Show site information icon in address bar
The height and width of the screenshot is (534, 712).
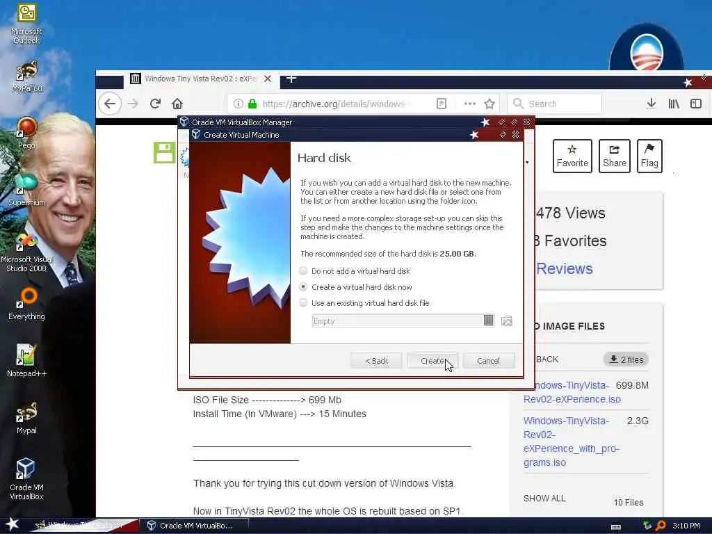(x=238, y=104)
